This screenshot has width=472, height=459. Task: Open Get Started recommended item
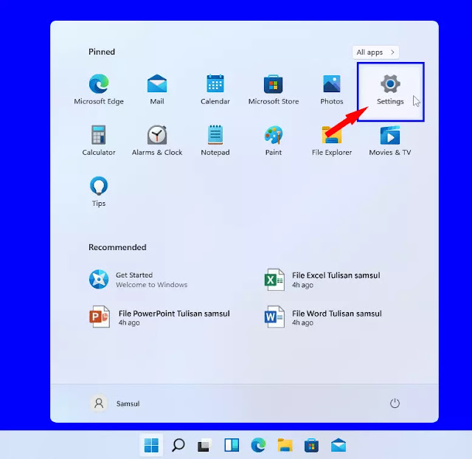[139, 280]
